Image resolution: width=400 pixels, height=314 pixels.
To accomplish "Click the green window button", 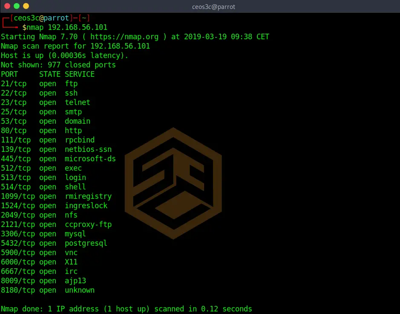I will pos(17,6).
